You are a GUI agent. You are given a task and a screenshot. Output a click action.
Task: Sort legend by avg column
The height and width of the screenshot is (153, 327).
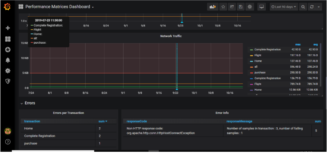point(316,44)
